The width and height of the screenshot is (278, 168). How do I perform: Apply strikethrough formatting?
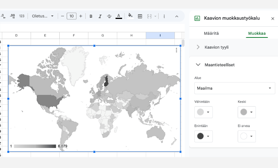pos(109,16)
